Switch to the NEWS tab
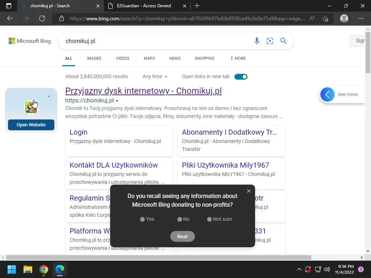371x278 pixels. (175, 58)
